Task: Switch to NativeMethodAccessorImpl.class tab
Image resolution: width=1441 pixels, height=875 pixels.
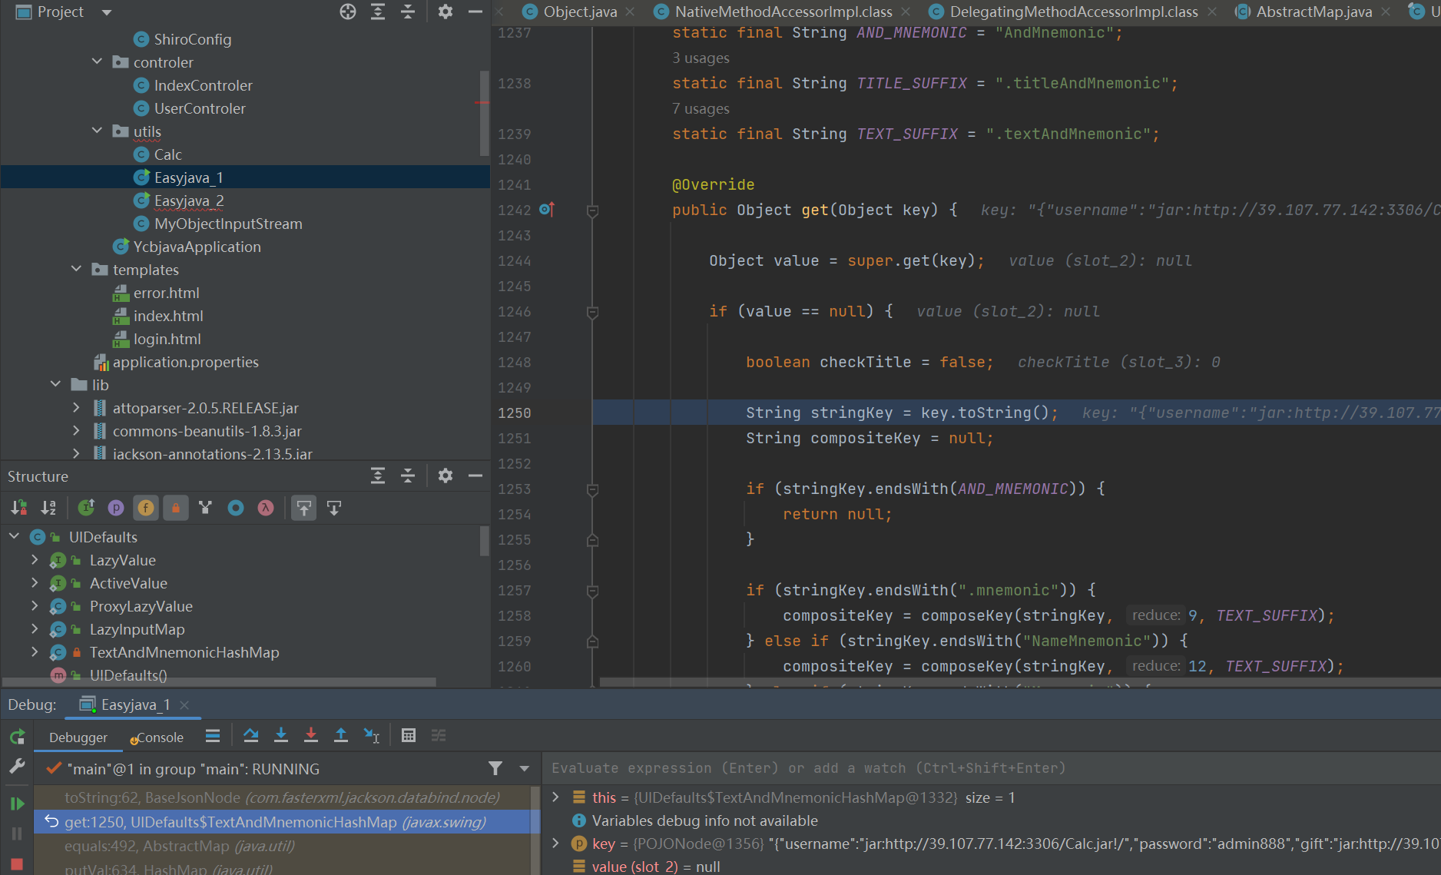Action: tap(783, 12)
